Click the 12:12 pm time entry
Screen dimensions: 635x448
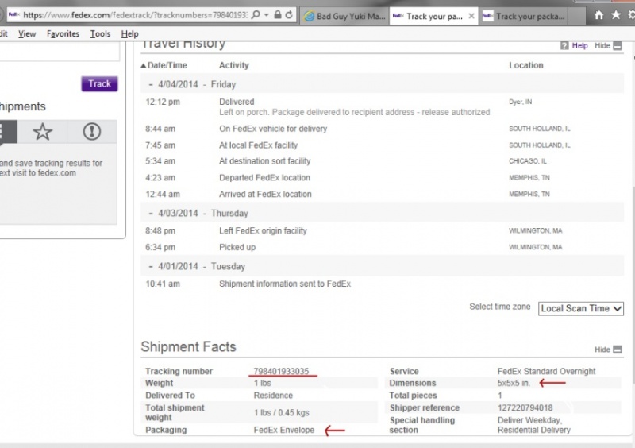pyautogui.click(x=163, y=102)
